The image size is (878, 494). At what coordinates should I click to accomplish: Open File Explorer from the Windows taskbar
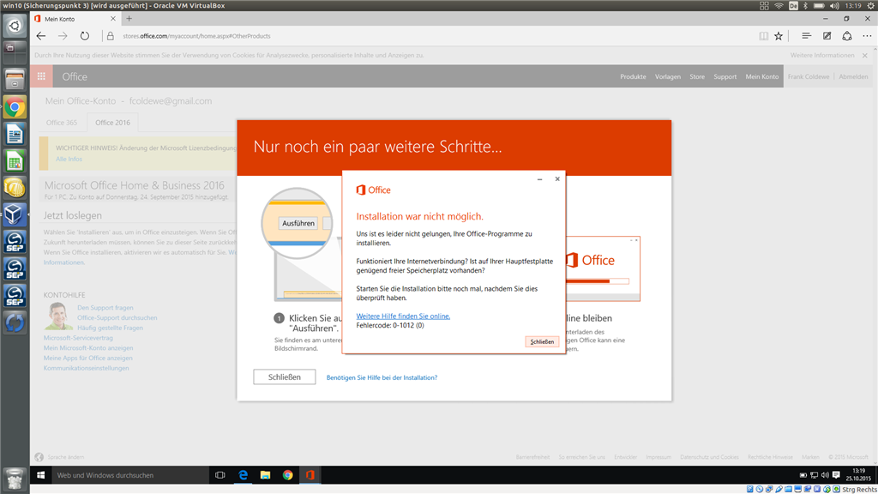266,475
